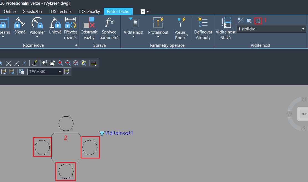Click the make-visible icon with cursor
Viewport: 308px width, 182px height.
(x=249, y=20)
